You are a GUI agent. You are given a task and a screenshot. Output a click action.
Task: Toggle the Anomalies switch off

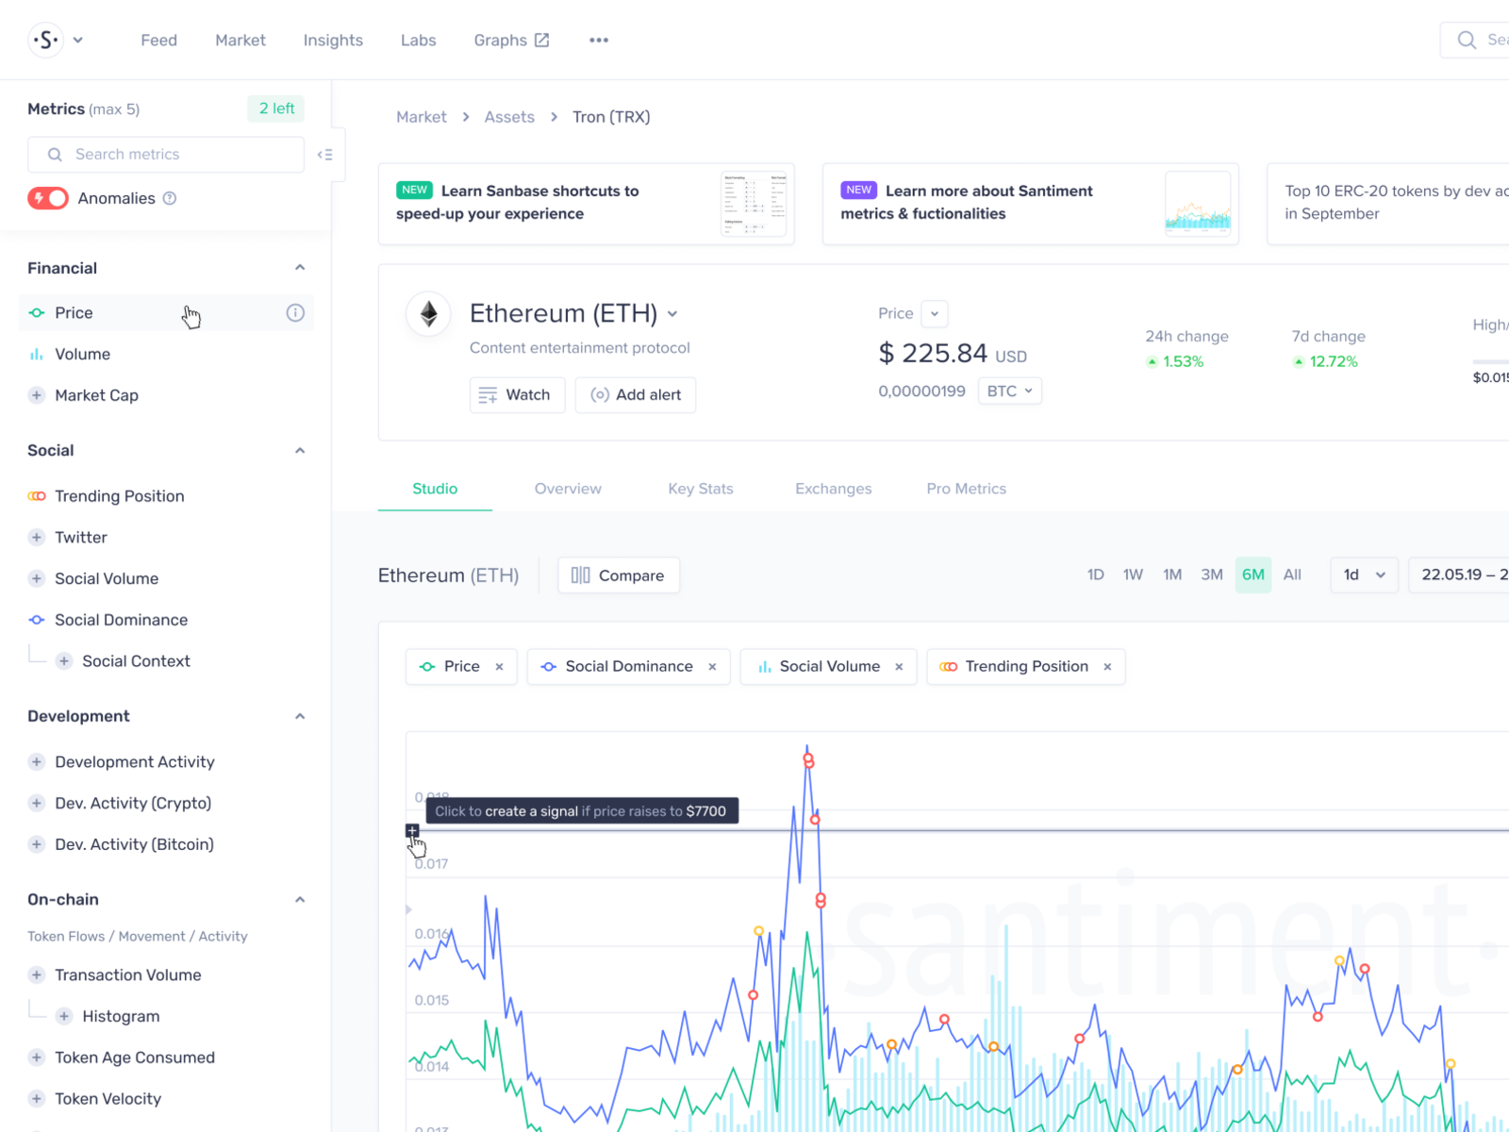point(48,198)
